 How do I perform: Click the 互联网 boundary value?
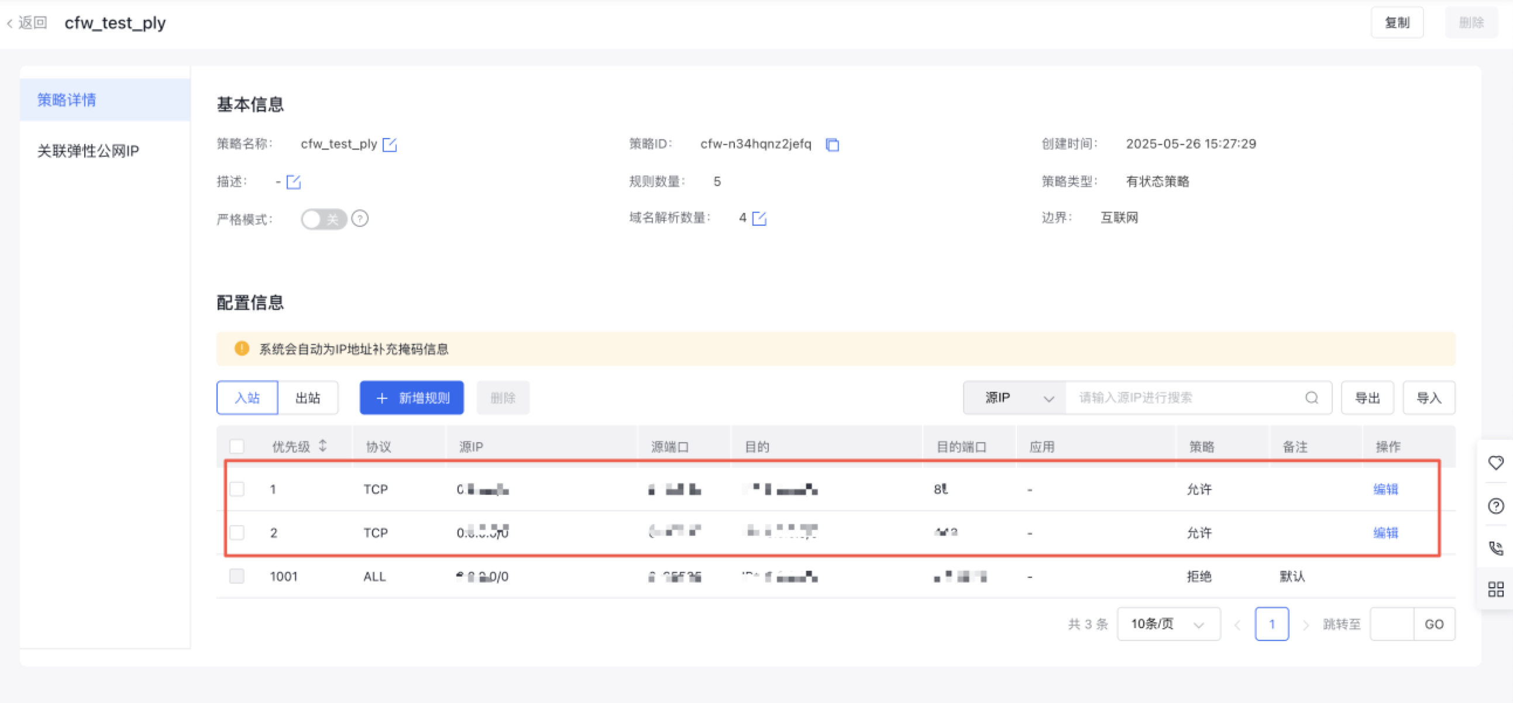click(x=1119, y=219)
